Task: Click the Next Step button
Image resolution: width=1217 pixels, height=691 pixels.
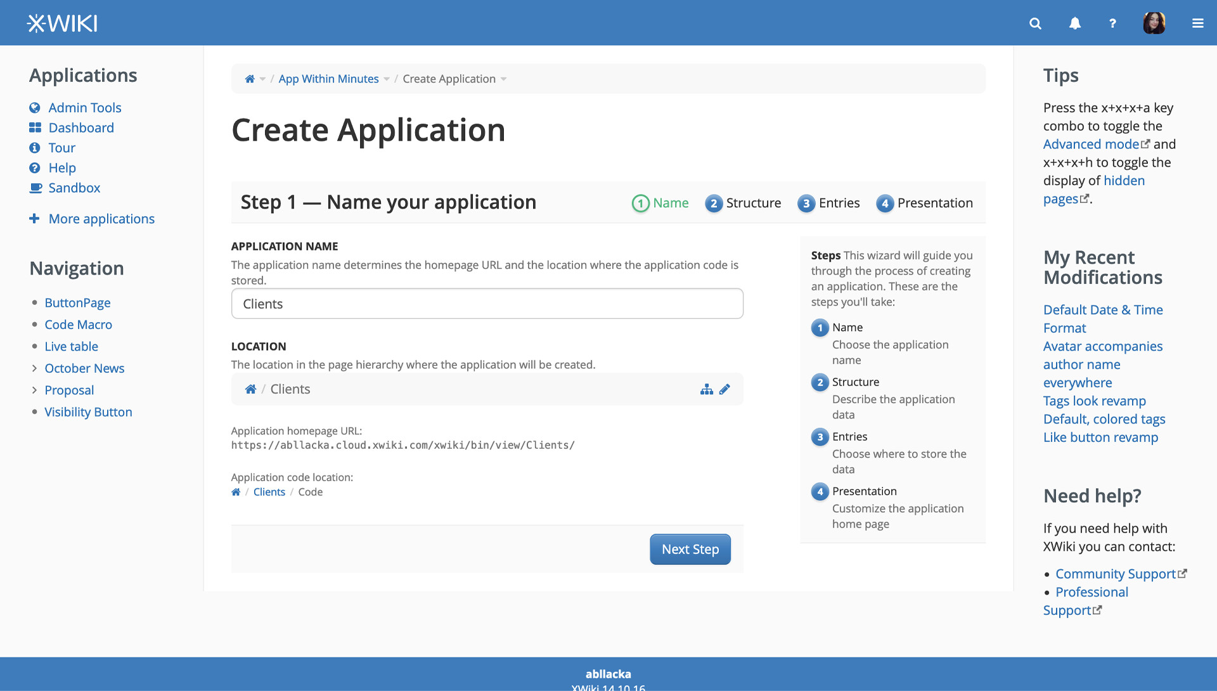Action: (x=690, y=549)
